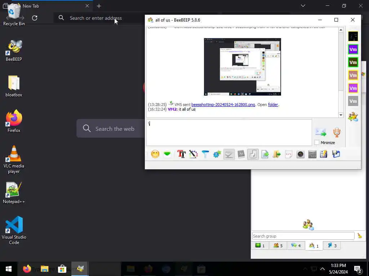Select the pinkish-brown Vm avatar with yellow border
This screenshot has height=276, width=369.
click(353, 75)
